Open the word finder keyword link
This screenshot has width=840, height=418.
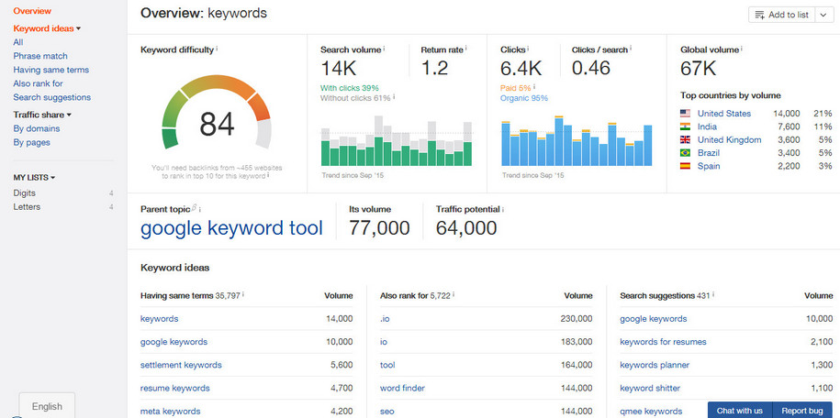[x=402, y=388]
